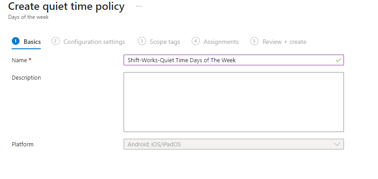This screenshot has height=179, width=378.
Task: Click the green validation checkmark in Name
Action: point(338,60)
